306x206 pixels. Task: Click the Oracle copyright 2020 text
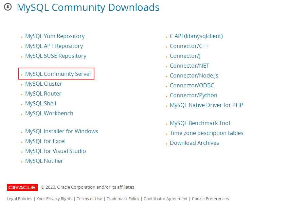click(87, 187)
